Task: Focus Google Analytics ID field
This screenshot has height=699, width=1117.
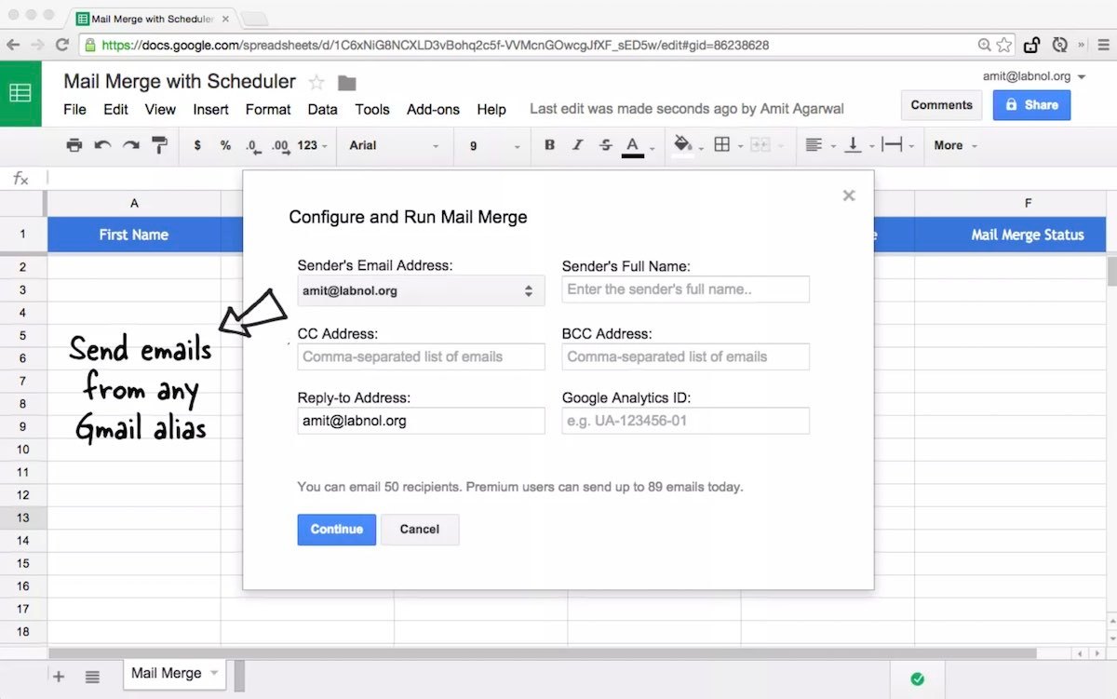Action: click(x=686, y=421)
